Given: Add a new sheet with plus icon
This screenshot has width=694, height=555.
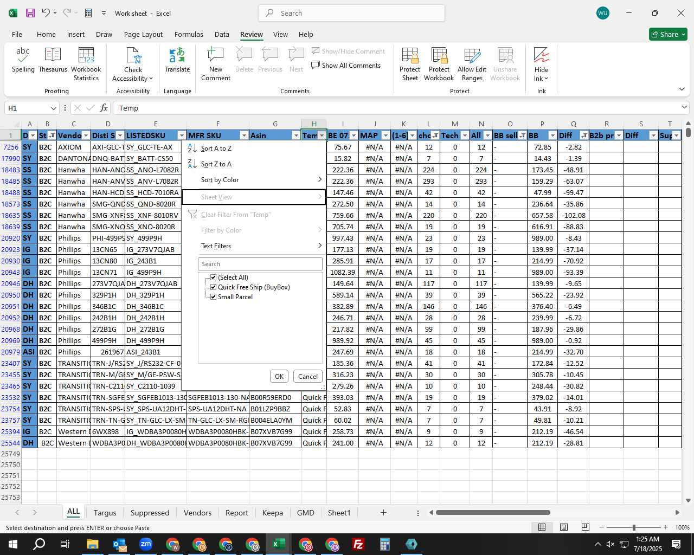Looking at the screenshot, I should 383,512.
